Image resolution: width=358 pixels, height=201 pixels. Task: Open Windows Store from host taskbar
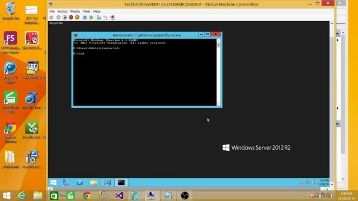[x=54, y=195]
